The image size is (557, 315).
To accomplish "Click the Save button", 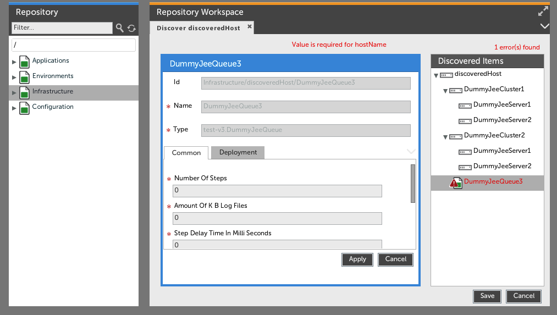I will [x=487, y=296].
